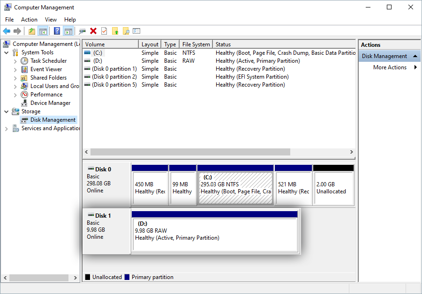Select the (C:) 295.03 GB NTFS partition
This screenshot has height=294, width=422.
[x=235, y=185]
